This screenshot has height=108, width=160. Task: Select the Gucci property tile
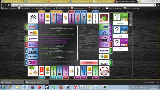click(33, 63)
